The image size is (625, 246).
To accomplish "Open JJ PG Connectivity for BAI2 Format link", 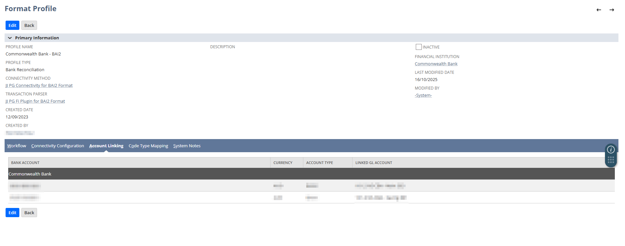I will coord(39,85).
